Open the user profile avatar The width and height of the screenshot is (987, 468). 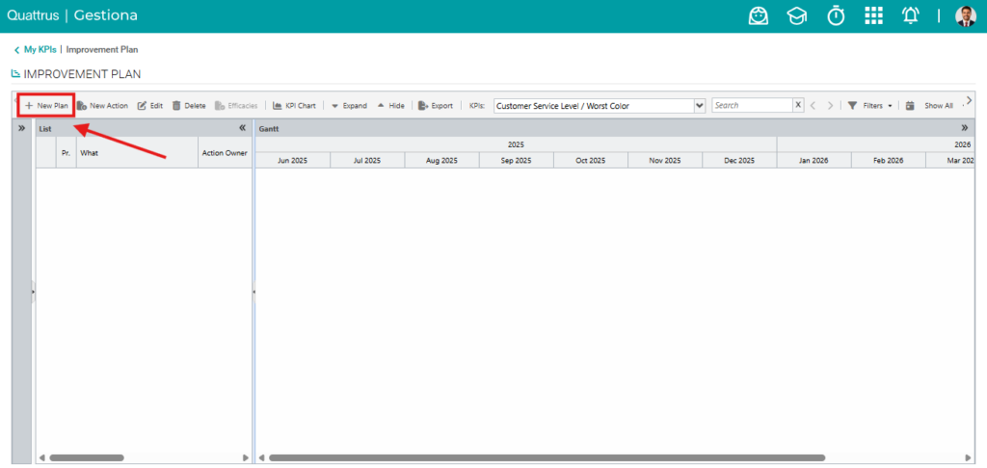(x=966, y=15)
